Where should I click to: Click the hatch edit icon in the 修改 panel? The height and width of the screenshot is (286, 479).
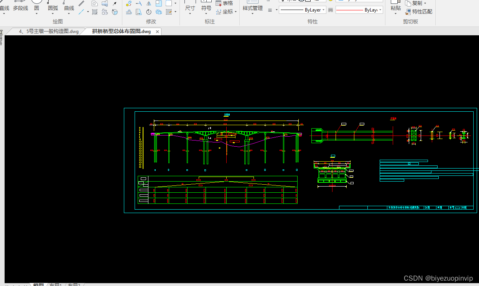[x=168, y=12]
